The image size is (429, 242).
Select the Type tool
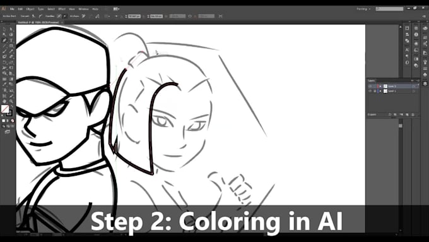pos(11,40)
